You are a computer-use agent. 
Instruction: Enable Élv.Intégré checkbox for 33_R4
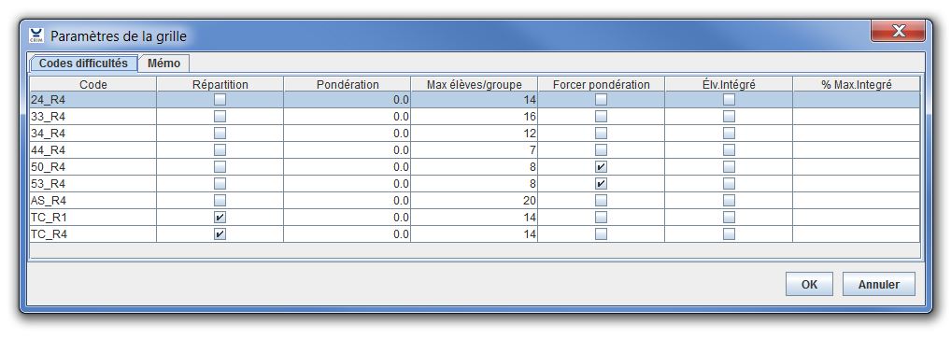[x=729, y=117]
